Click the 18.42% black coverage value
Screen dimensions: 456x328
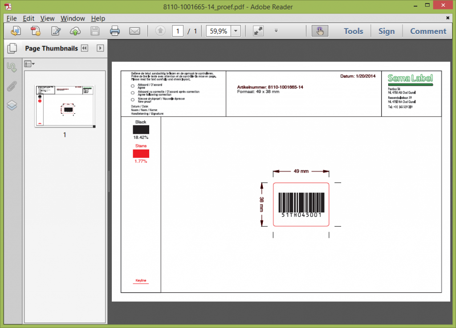click(x=141, y=137)
